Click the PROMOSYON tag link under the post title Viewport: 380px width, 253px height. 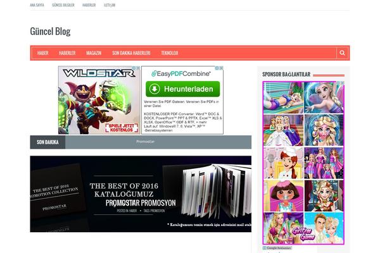[158, 211]
